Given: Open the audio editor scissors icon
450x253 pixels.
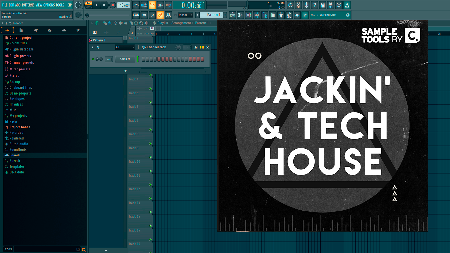Looking at the screenshot, I should 298,5.
